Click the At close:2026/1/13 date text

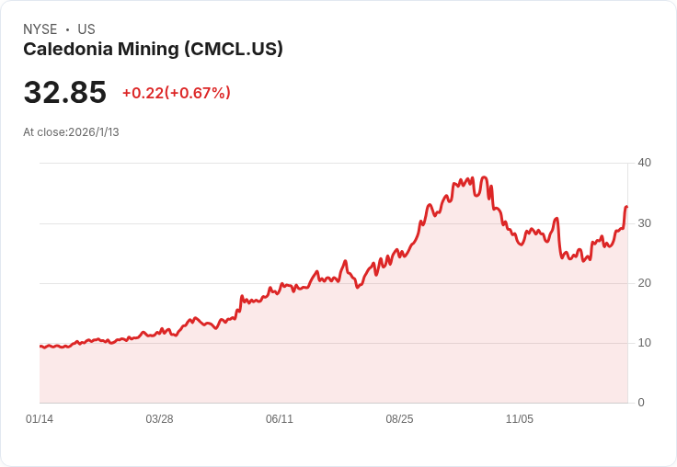coord(71,132)
